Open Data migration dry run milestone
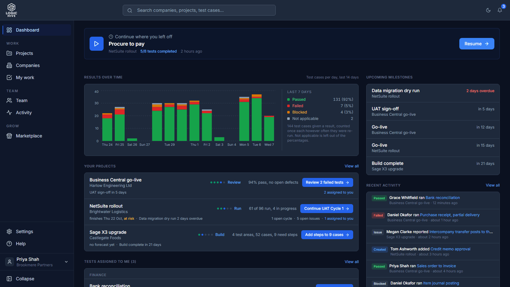 tap(433, 93)
